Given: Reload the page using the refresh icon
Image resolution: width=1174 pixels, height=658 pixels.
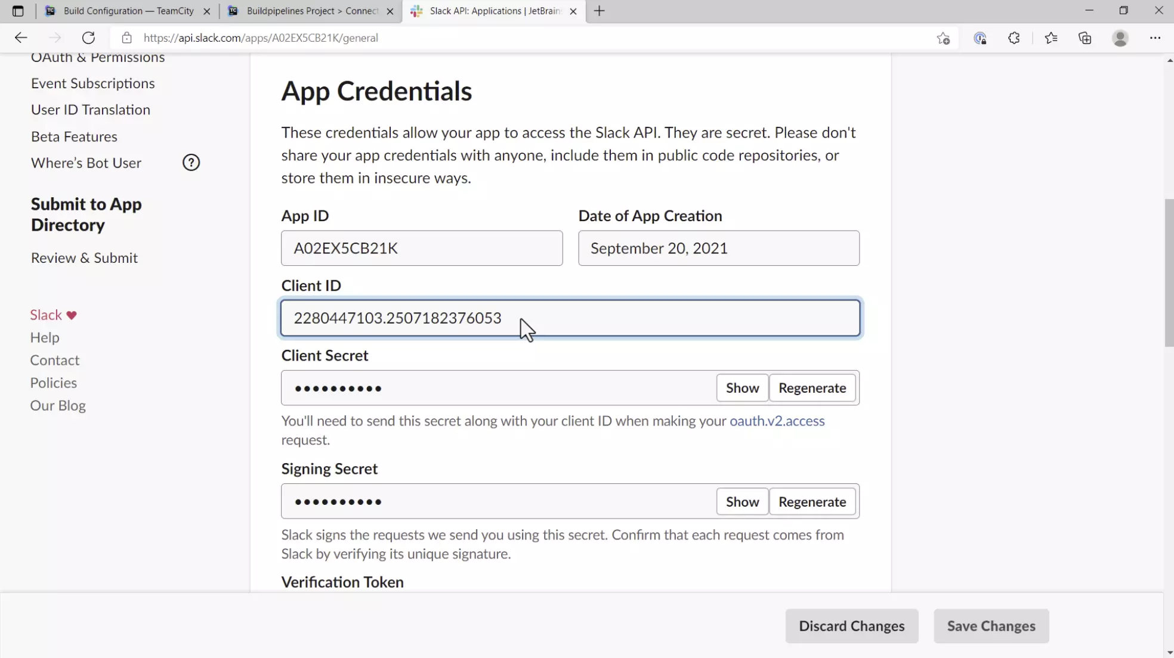Looking at the screenshot, I should [x=88, y=38].
